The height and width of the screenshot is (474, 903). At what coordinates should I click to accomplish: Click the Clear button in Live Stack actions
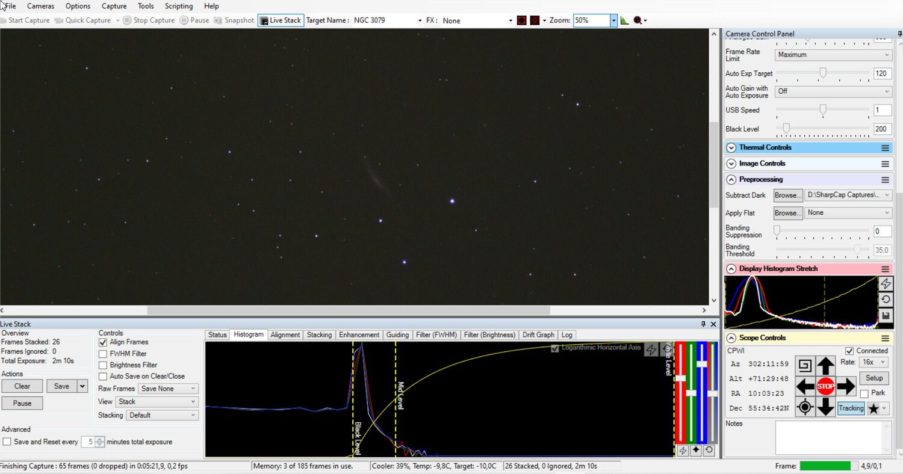click(22, 386)
